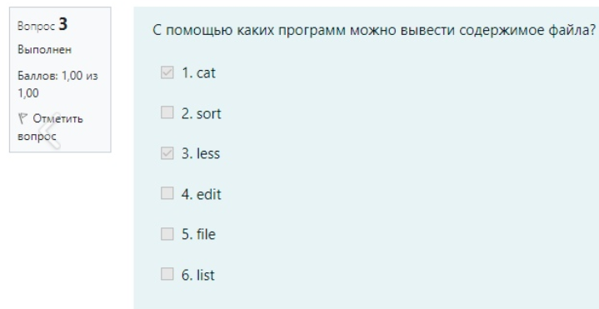This screenshot has width=599, height=309.
Task: Click the question text about содержимое файла
Action: pos(374,30)
